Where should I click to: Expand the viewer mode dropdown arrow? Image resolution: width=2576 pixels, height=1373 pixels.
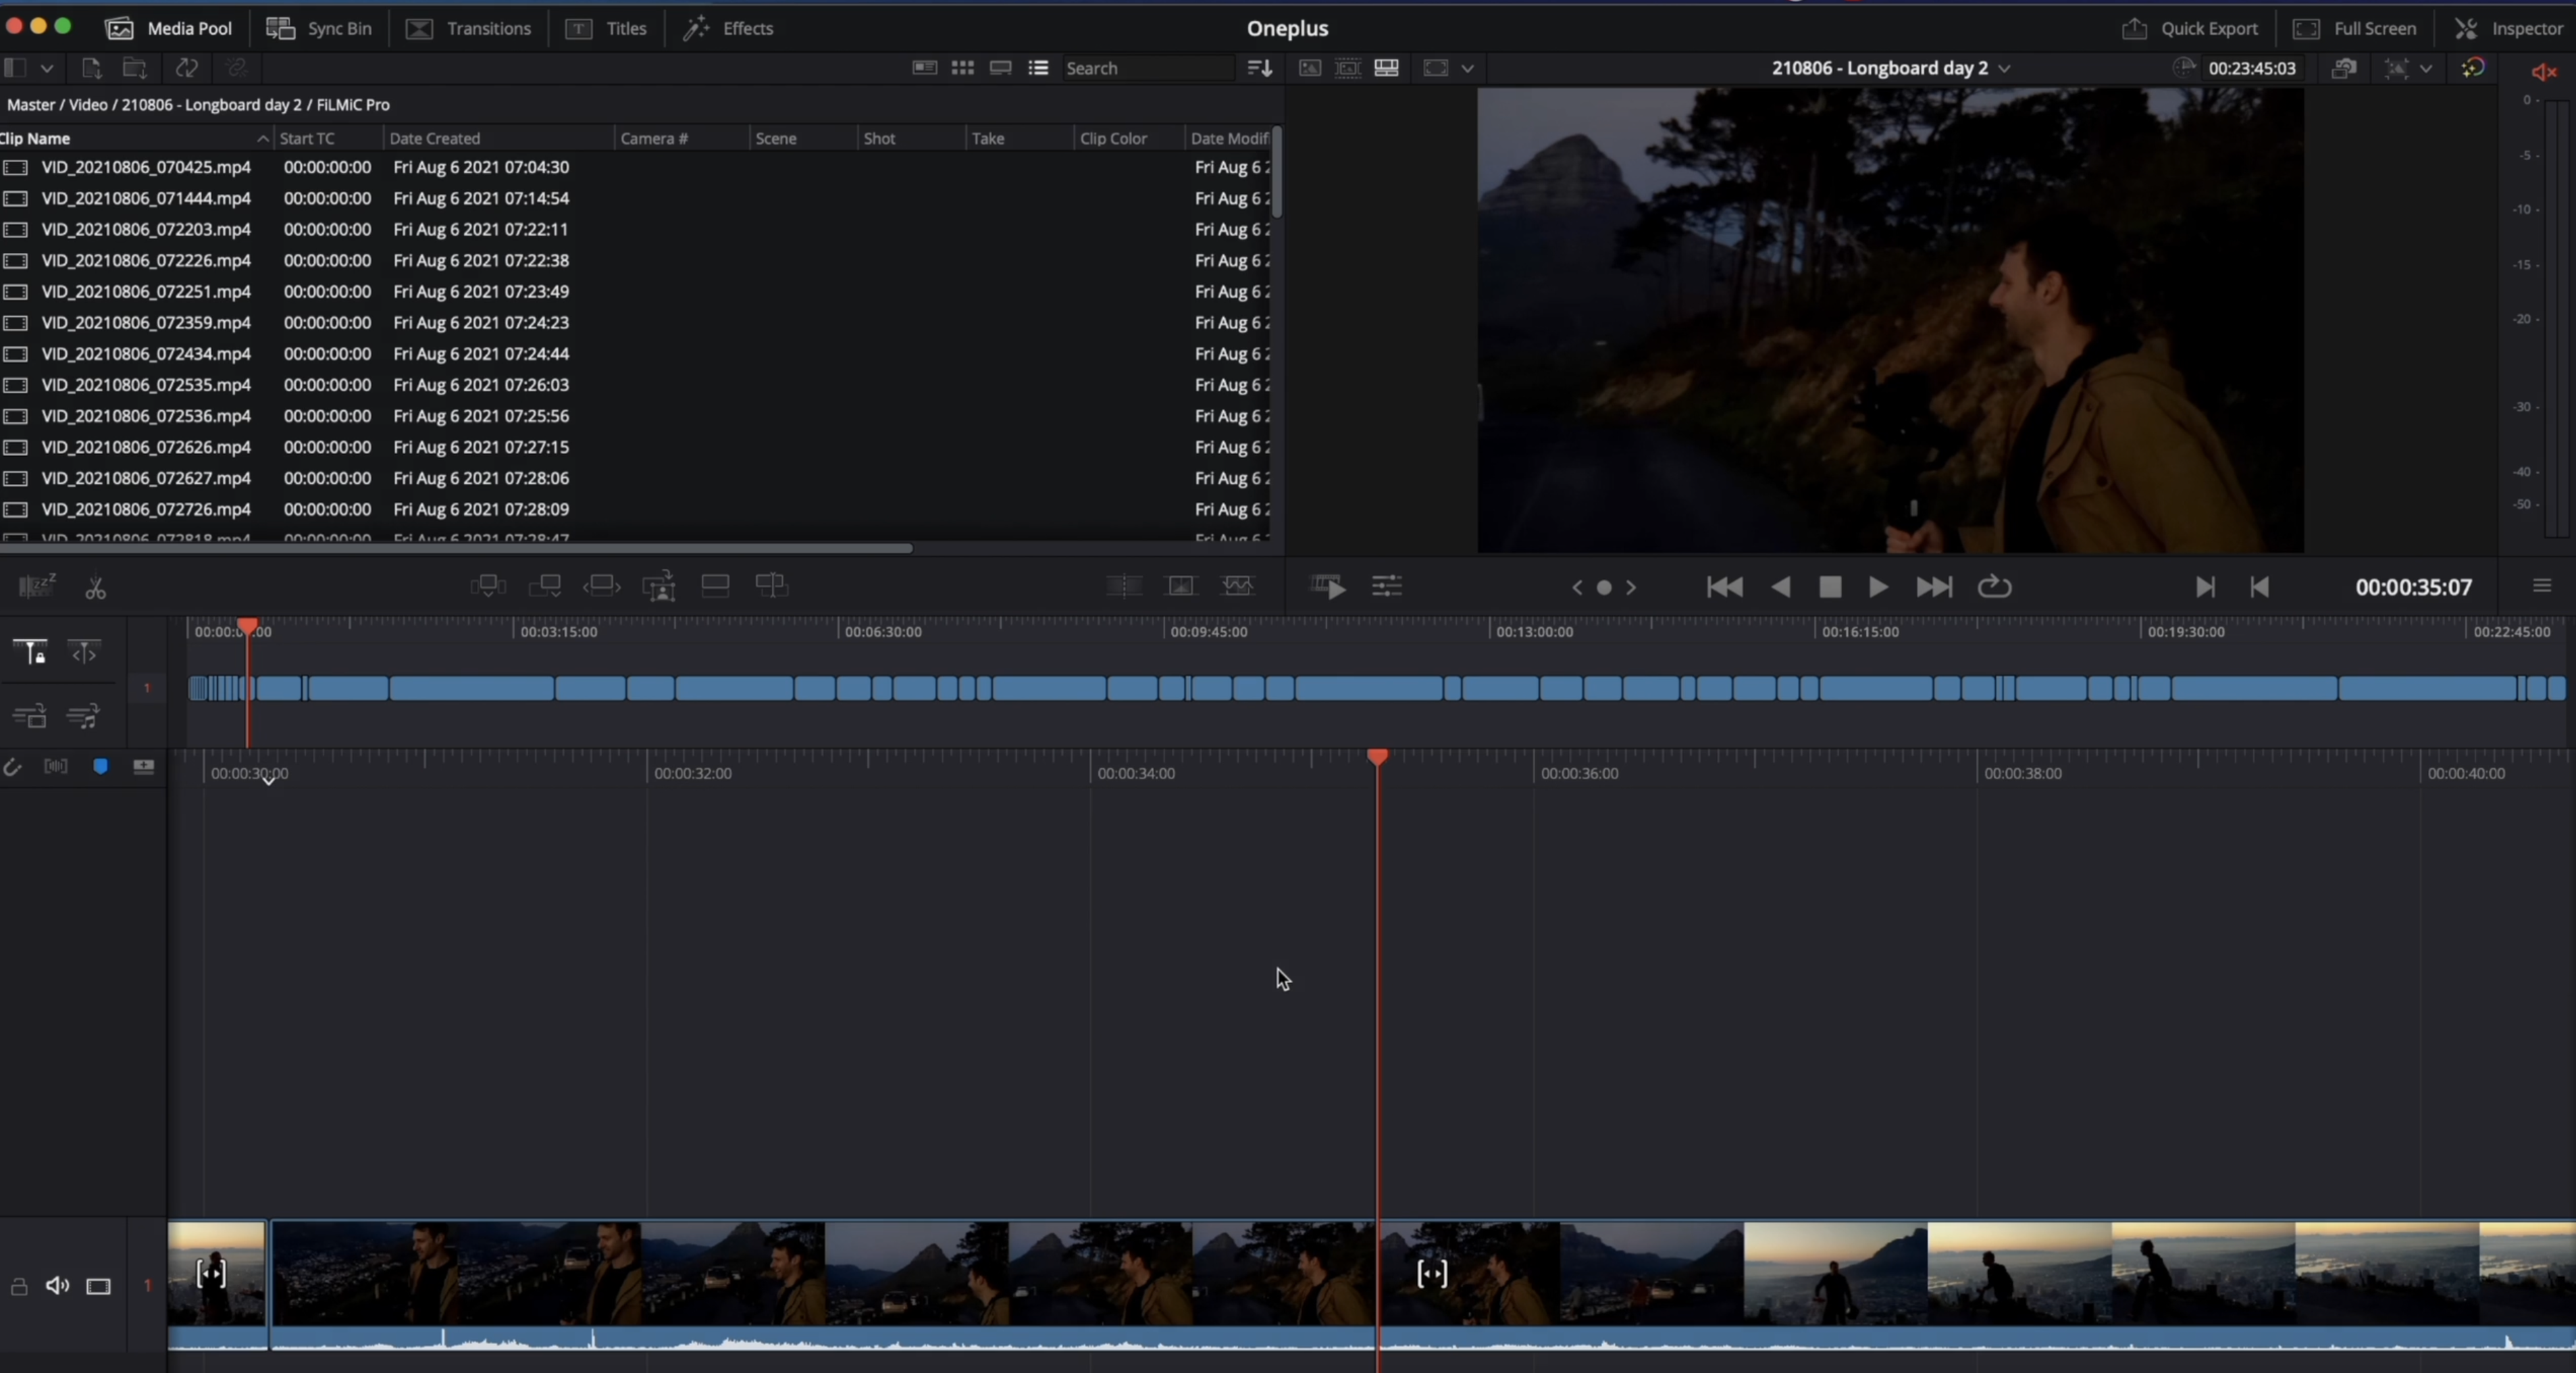pos(1467,68)
